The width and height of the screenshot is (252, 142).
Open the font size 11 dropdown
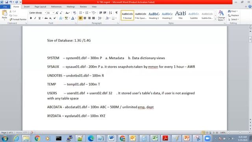click(x=53, y=13)
